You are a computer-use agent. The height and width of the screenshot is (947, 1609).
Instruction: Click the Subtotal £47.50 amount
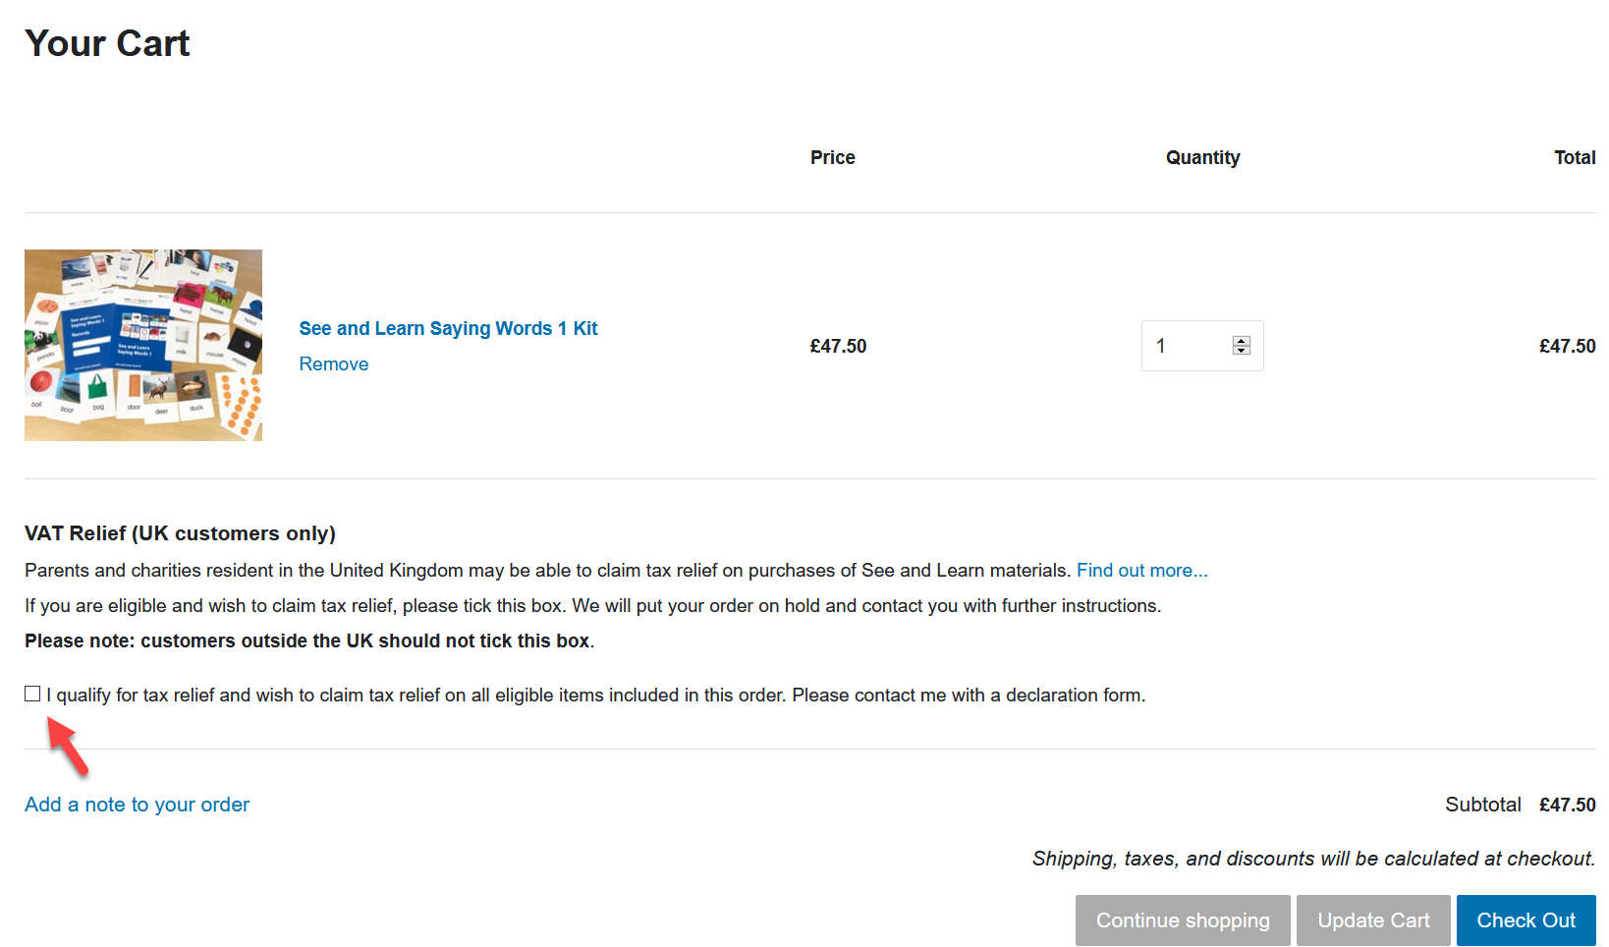tap(1567, 805)
